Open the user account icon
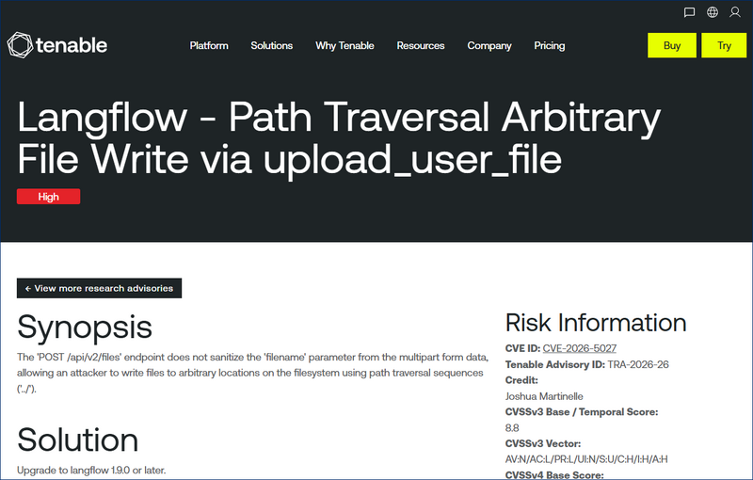Viewport: 753px width, 480px height. pos(735,12)
